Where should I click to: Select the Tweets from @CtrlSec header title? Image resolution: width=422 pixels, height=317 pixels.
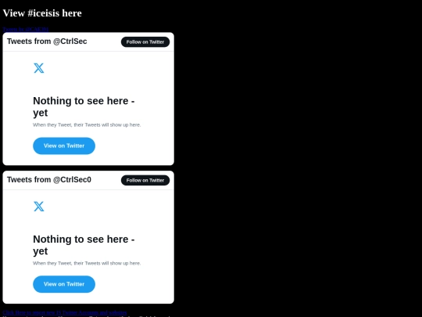click(x=47, y=41)
